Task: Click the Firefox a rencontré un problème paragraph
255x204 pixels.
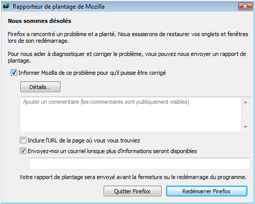Action: click(x=128, y=38)
